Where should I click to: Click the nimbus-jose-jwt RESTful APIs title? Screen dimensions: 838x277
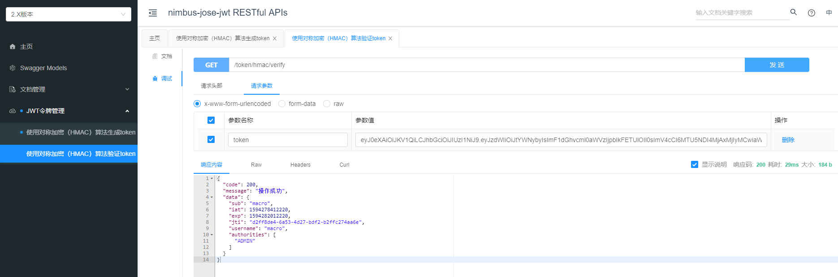click(228, 13)
